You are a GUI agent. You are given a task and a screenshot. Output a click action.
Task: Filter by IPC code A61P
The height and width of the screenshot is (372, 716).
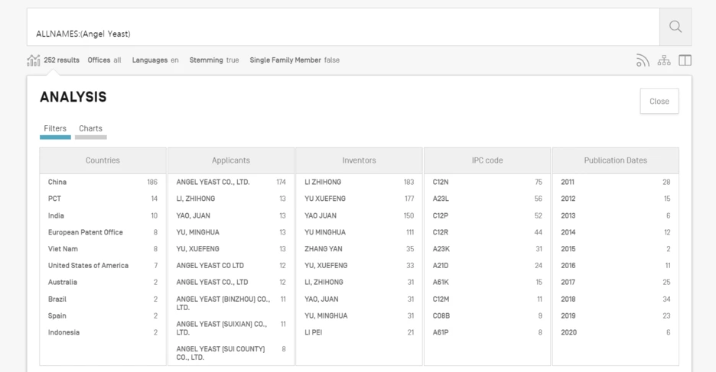[x=487, y=332]
